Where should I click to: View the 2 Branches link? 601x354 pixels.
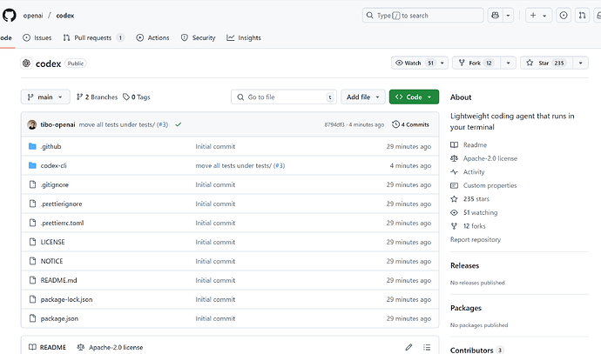click(x=97, y=97)
